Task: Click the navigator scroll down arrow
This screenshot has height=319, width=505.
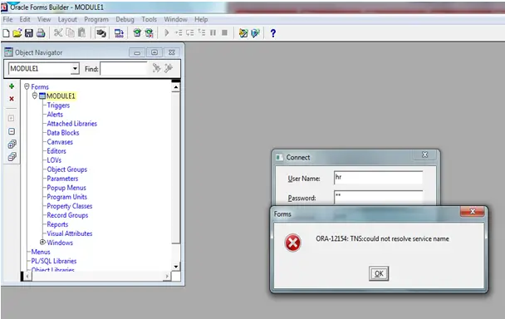Action: [176, 267]
